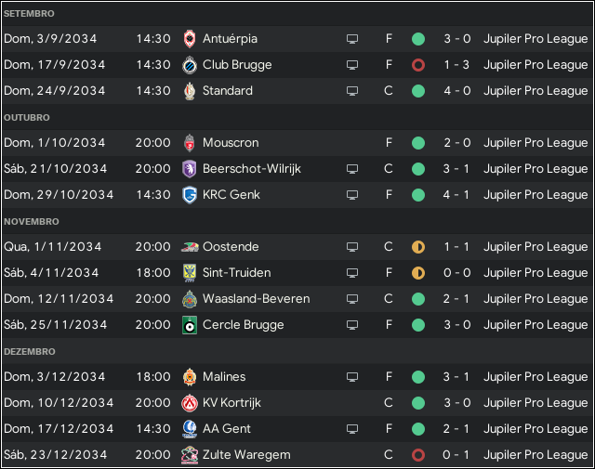
Task: Click the Antuérpia club crest
Action: click(190, 39)
